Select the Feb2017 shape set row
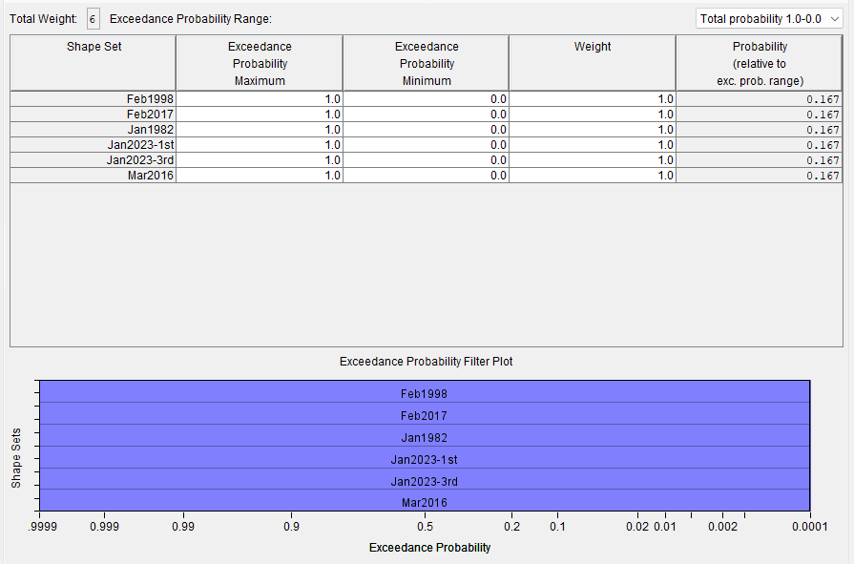The width and height of the screenshot is (854, 564). pos(94,115)
